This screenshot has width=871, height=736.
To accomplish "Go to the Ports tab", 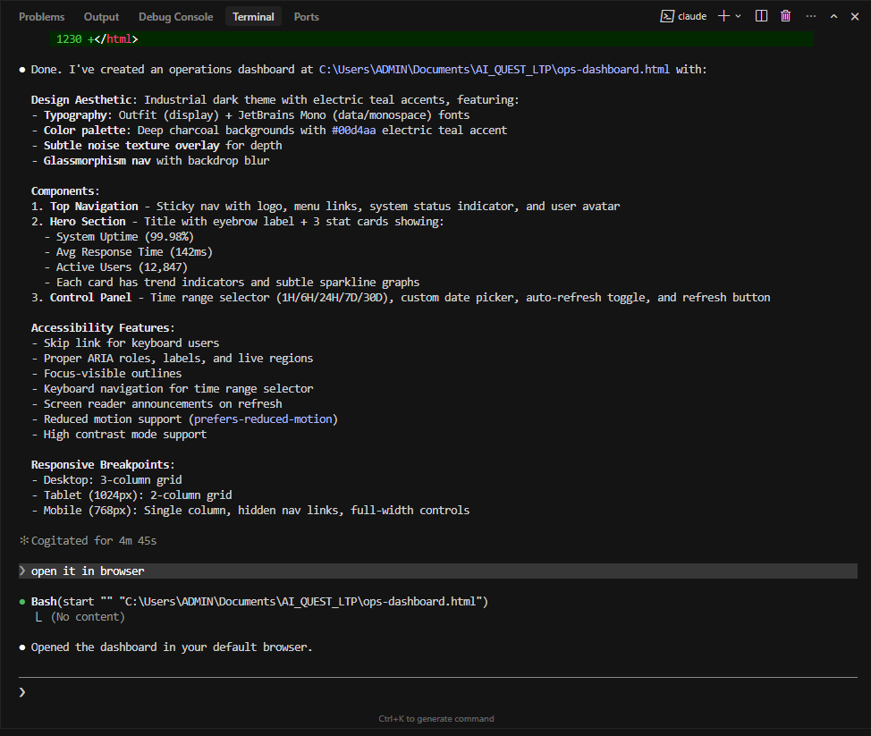I will pyautogui.click(x=306, y=17).
